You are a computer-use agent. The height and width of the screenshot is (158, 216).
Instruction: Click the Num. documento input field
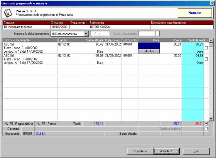(x=146, y=34)
